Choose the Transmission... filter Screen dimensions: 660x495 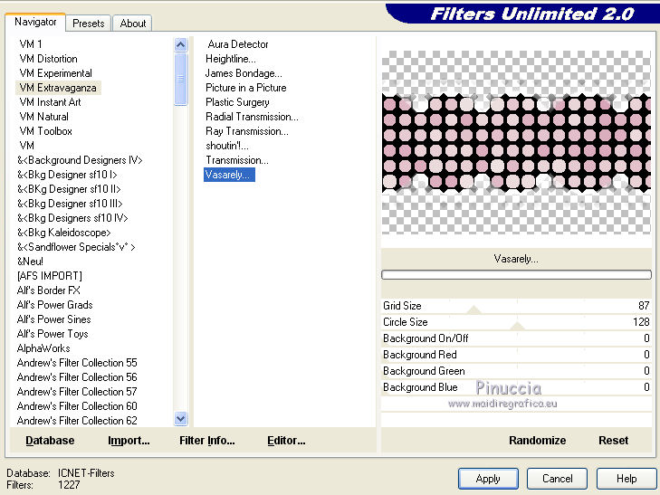click(x=236, y=160)
